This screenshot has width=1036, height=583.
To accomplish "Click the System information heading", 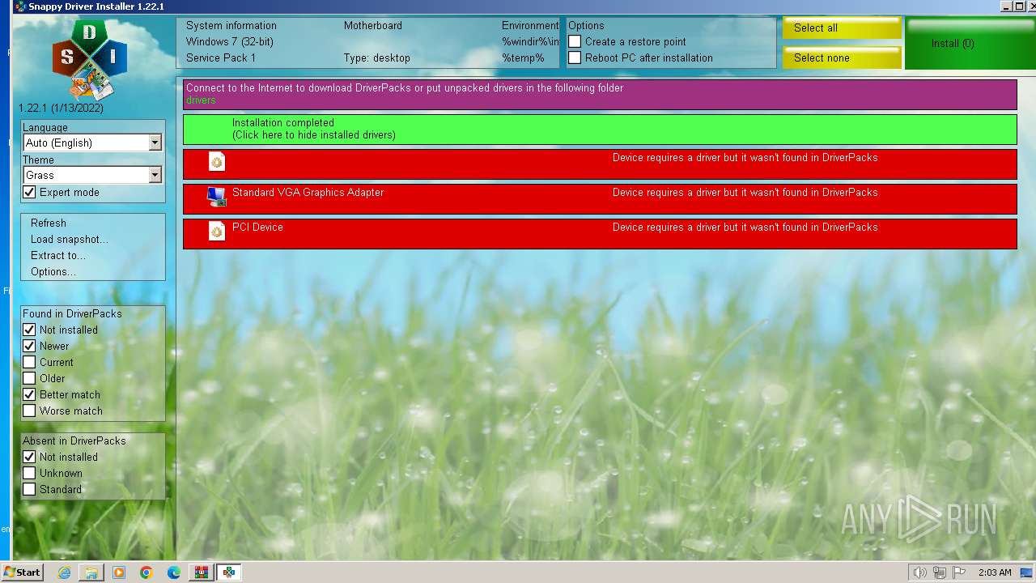I will (231, 25).
